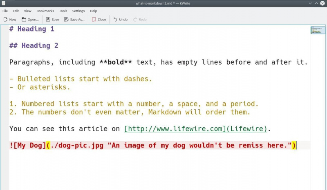The image size is (327, 190).
Task: Undo the last edit
Action: point(115,19)
